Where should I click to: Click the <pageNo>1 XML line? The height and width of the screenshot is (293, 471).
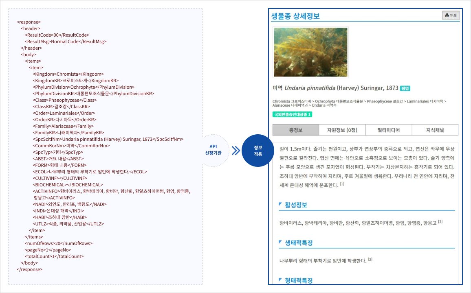(48, 250)
